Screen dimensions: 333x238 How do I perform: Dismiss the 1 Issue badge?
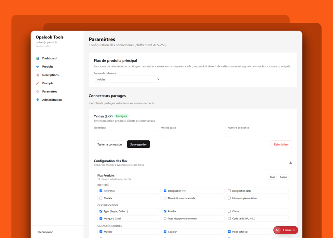[294, 230]
